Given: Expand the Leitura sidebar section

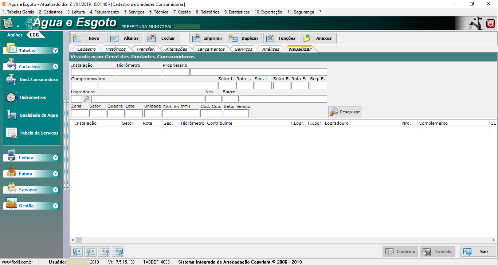Looking at the screenshot, I should [x=55, y=158].
